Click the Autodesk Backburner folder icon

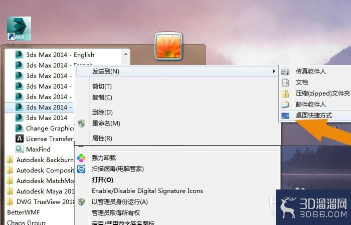pyautogui.click(x=10, y=160)
